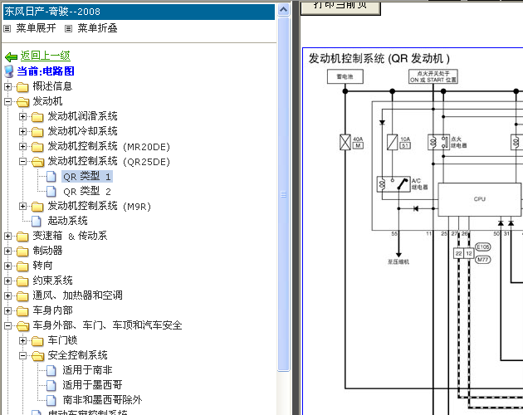Expand the 车身内部 folder node

[x=7, y=310]
